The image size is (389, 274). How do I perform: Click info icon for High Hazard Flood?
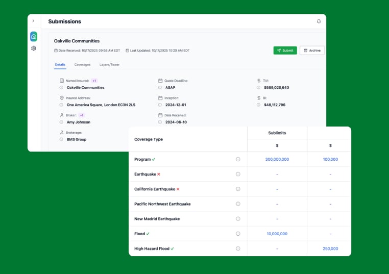[238, 248]
